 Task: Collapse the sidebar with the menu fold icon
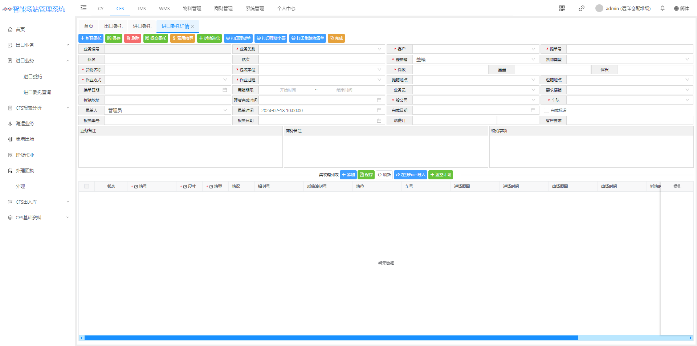(83, 8)
